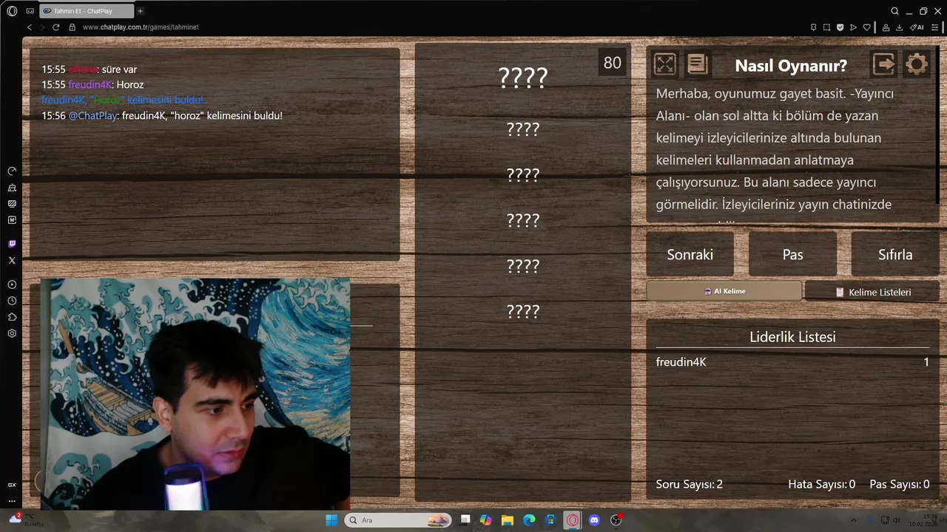Viewport: 947px width, 532px height.
Task: Switch to the AI Kelime tab
Action: click(x=724, y=291)
